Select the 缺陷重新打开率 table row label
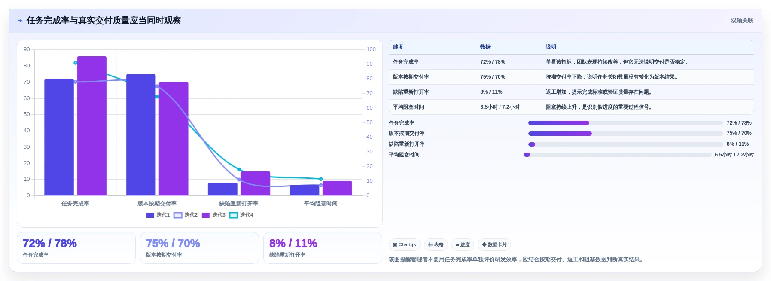The width and height of the screenshot is (771, 281). tap(411, 92)
